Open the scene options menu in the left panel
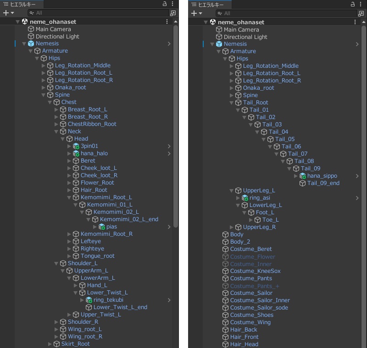This screenshot has width=367, height=348. pyautogui.click(x=167, y=22)
